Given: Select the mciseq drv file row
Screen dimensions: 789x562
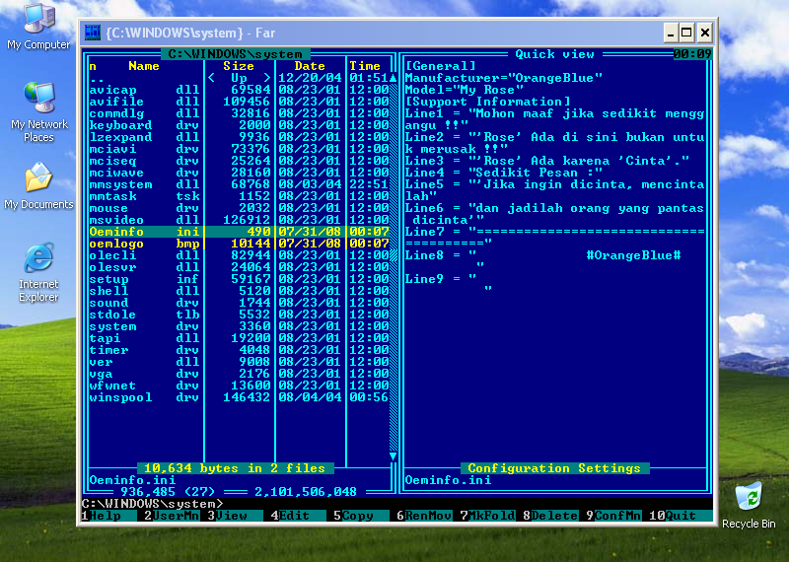Looking at the screenshot, I should 239,161.
